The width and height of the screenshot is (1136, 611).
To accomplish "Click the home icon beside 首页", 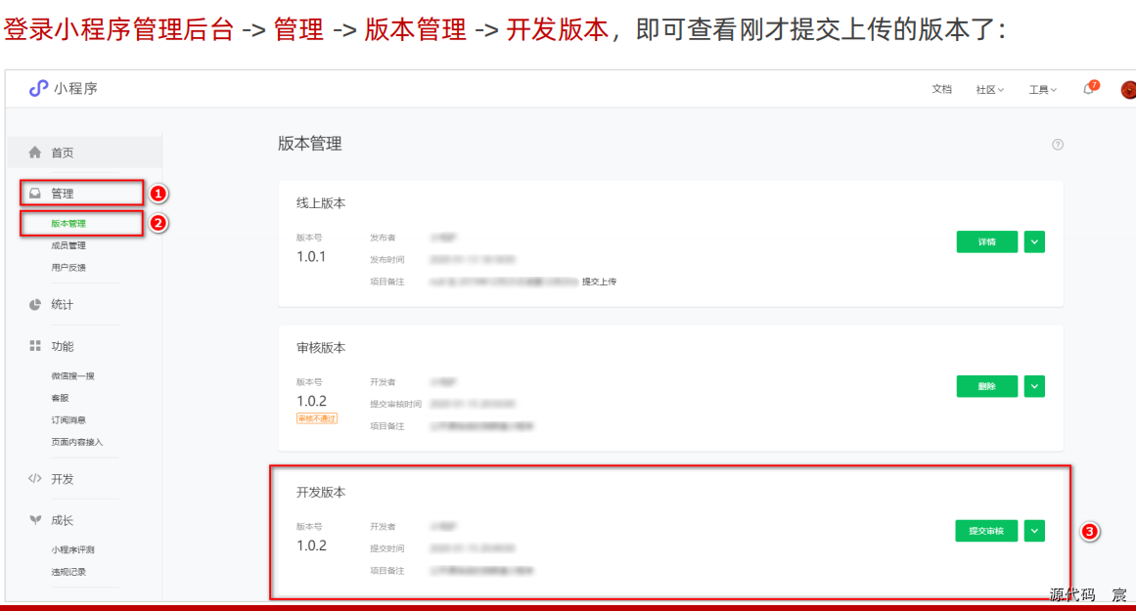I will click(x=35, y=153).
